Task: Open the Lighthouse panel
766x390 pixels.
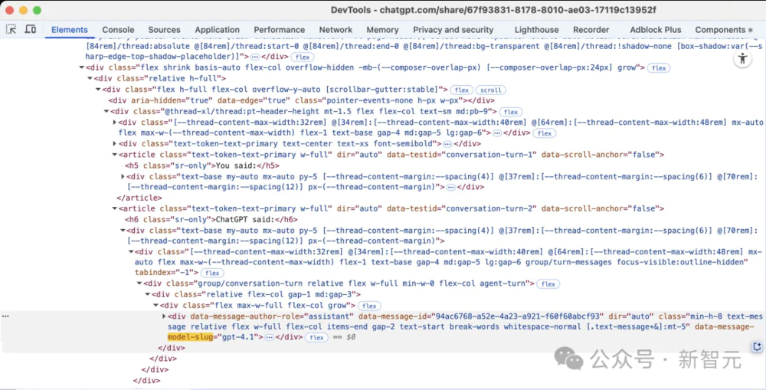Action: pos(536,29)
